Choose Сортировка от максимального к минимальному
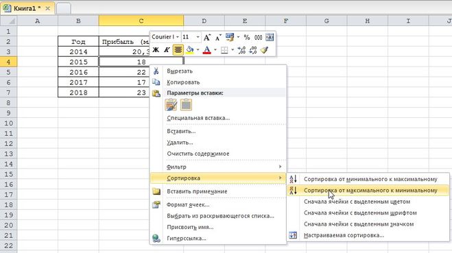Image resolution: width=452 pixels, height=253 pixels. point(368,190)
